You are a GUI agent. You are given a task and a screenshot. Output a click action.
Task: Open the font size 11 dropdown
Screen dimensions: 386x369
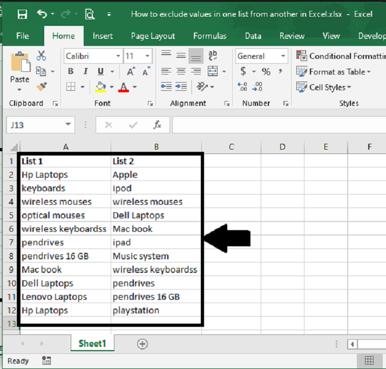point(147,56)
